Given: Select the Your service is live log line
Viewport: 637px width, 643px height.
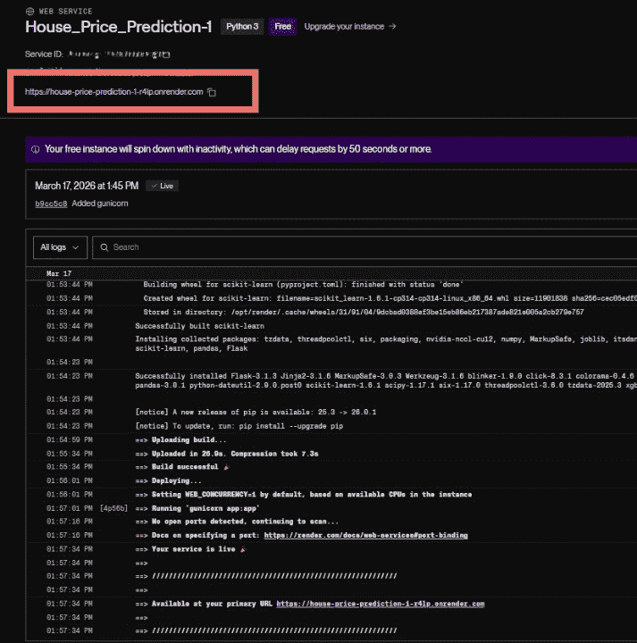Looking at the screenshot, I should coord(190,549).
